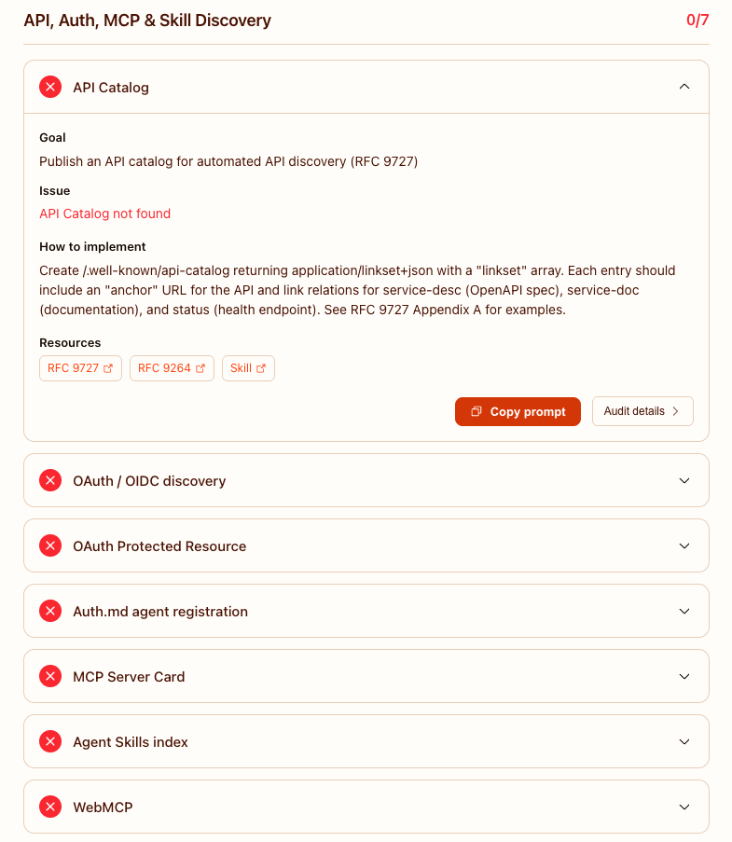This screenshot has height=842, width=732.
Task: Expand the WebMCP section chevron
Action: click(x=684, y=807)
